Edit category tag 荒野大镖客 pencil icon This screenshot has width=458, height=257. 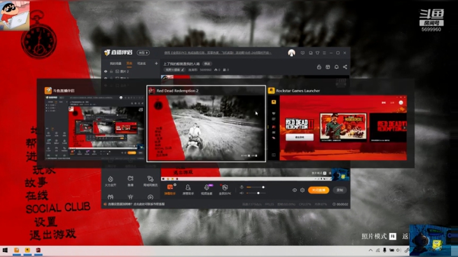coord(183,70)
